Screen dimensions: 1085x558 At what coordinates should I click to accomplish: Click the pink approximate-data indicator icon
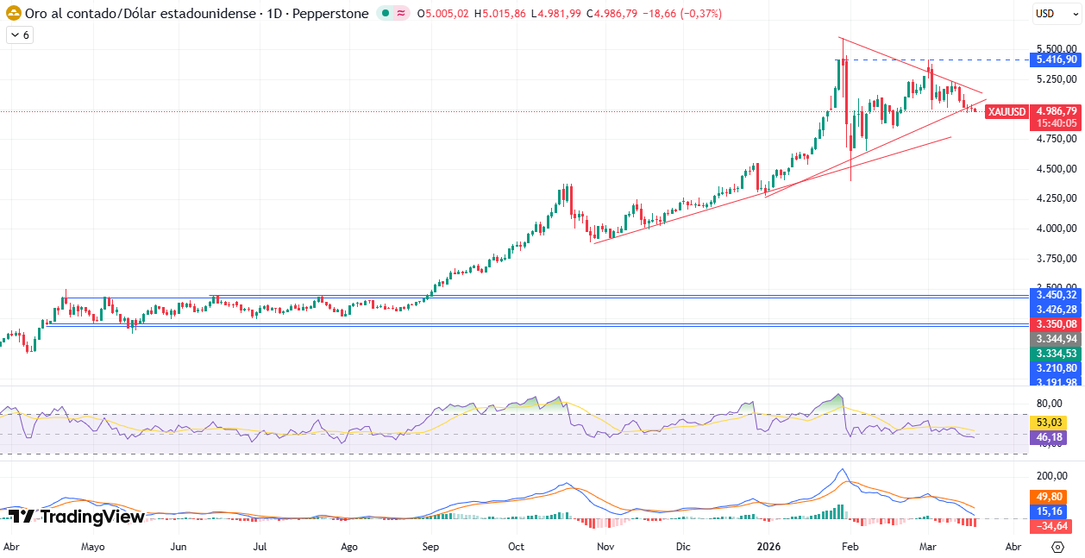pyautogui.click(x=401, y=14)
